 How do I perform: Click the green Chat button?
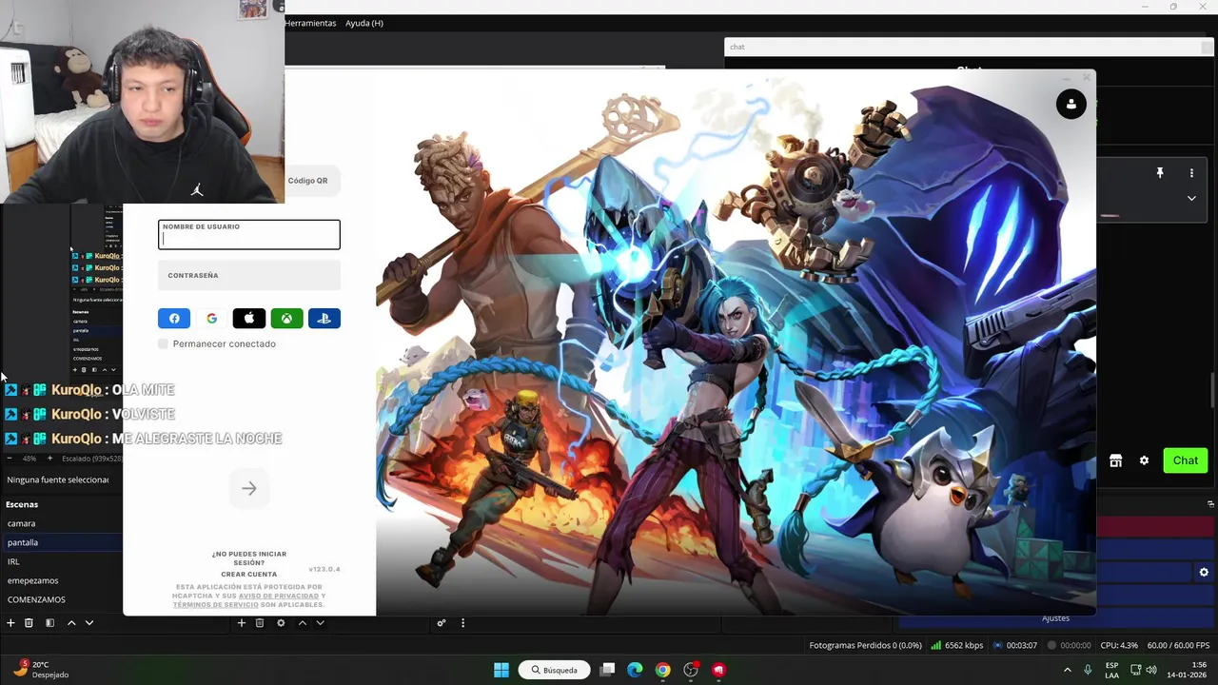pos(1186,460)
